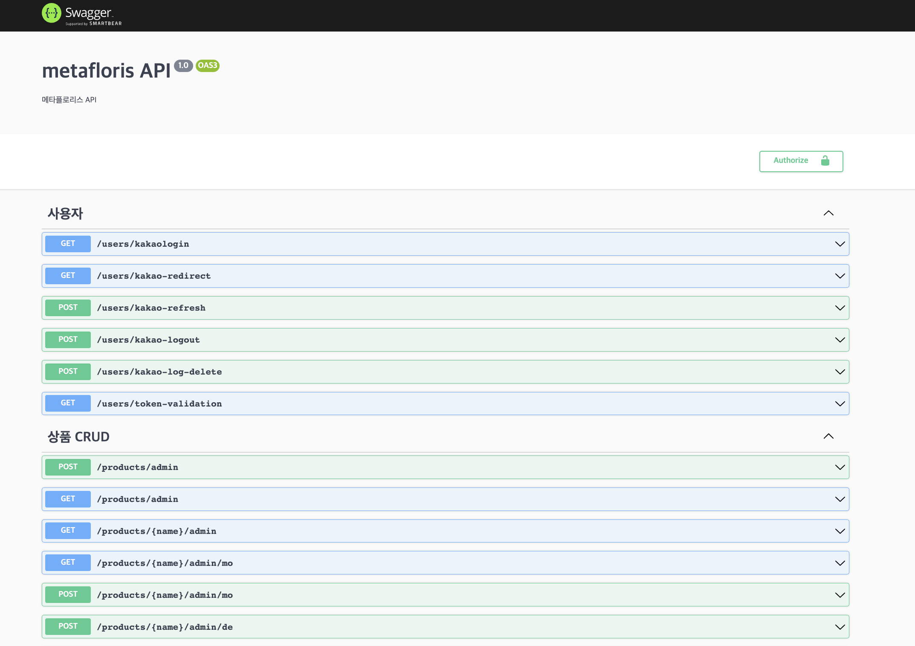Click the lock icon on Authorize button
This screenshot has height=646, width=915.
tap(825, 161)
